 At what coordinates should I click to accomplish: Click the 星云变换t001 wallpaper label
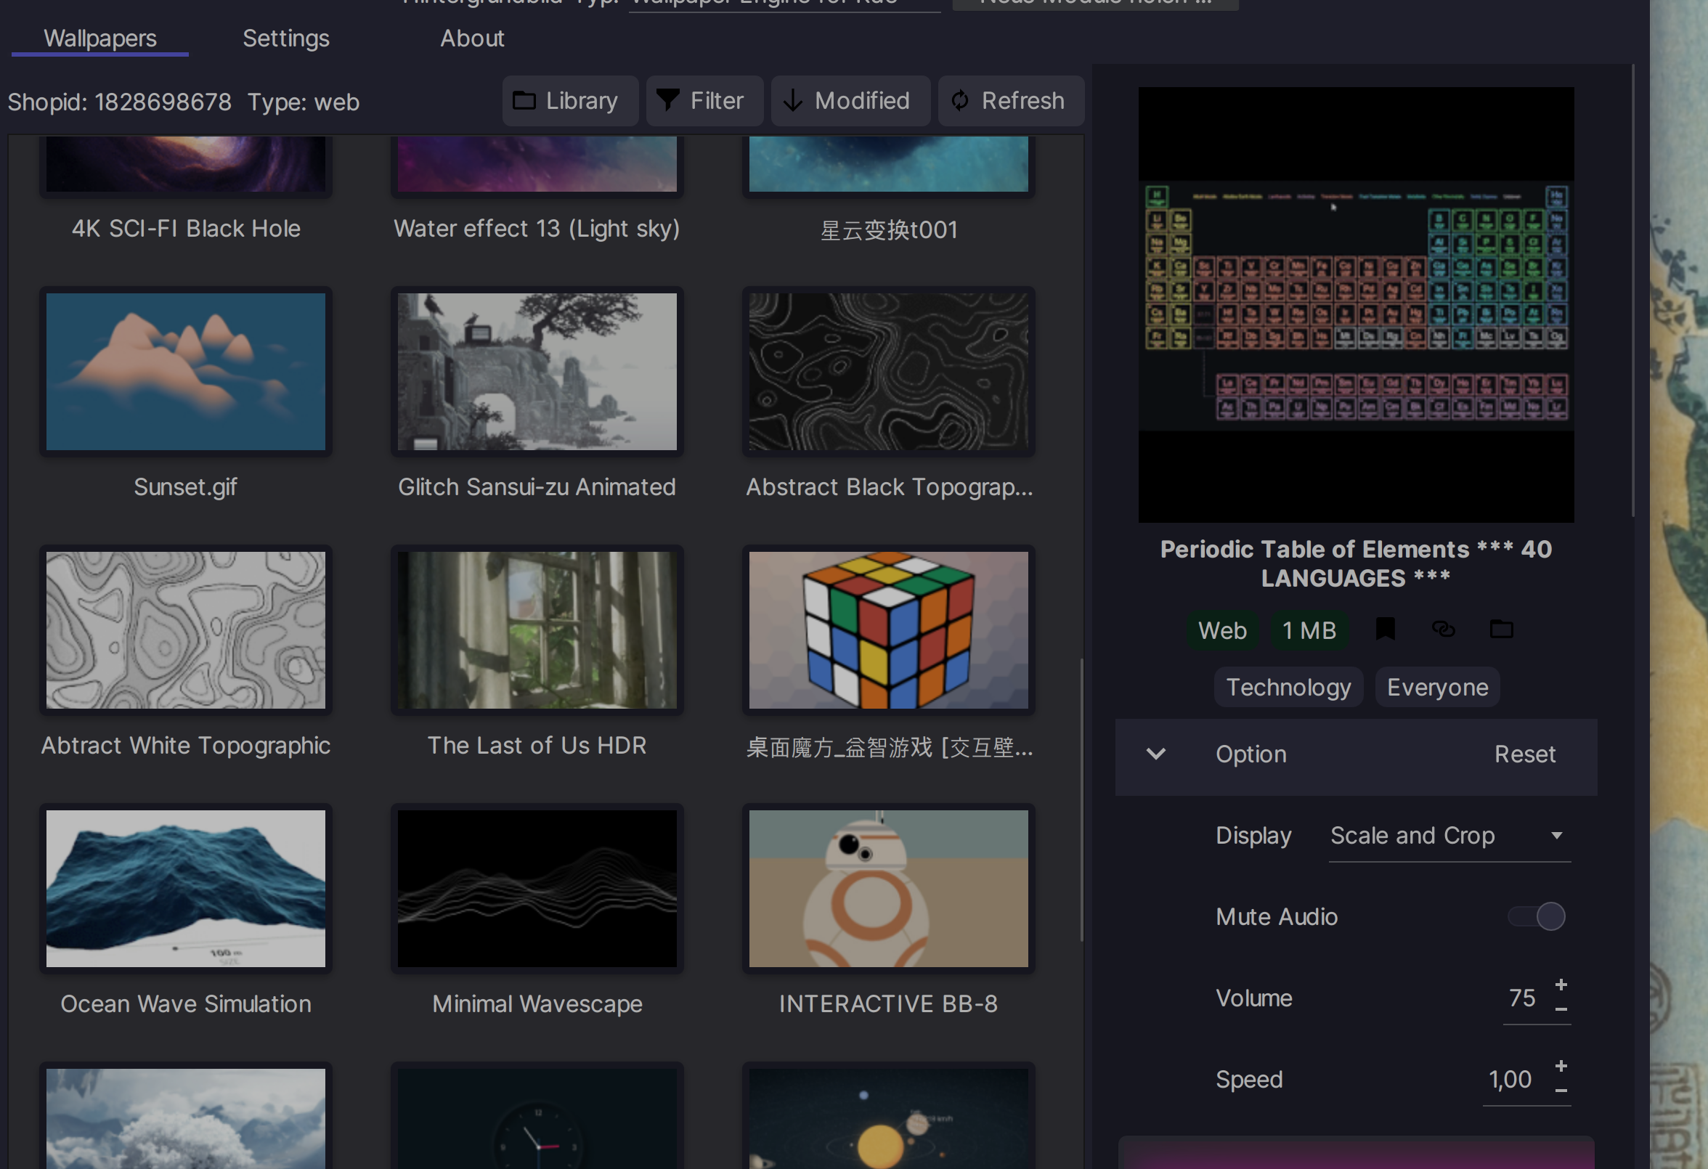point(889,230)
